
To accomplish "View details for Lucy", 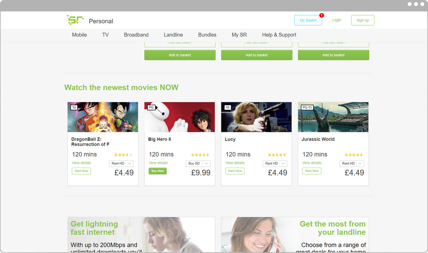I will (235, 163).
